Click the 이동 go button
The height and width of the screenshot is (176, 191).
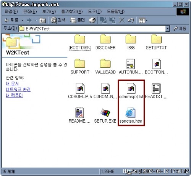(180, 29)
